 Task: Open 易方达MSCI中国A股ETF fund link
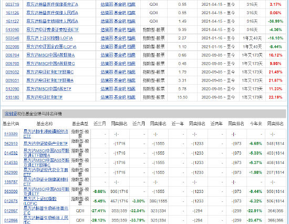(x=49, y=89)
